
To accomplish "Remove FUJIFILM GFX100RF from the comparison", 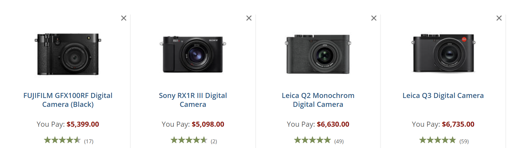I will click(124, 18).
